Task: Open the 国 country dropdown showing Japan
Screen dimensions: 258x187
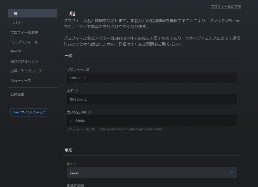Action: coord(152,172)
